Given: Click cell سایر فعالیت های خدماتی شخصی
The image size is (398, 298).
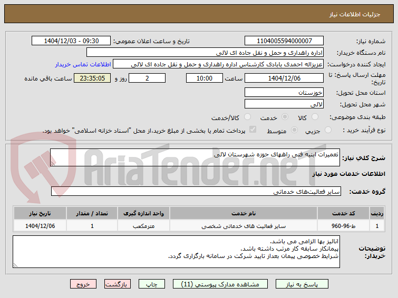Looking at the screenshot, I should 244,226.
